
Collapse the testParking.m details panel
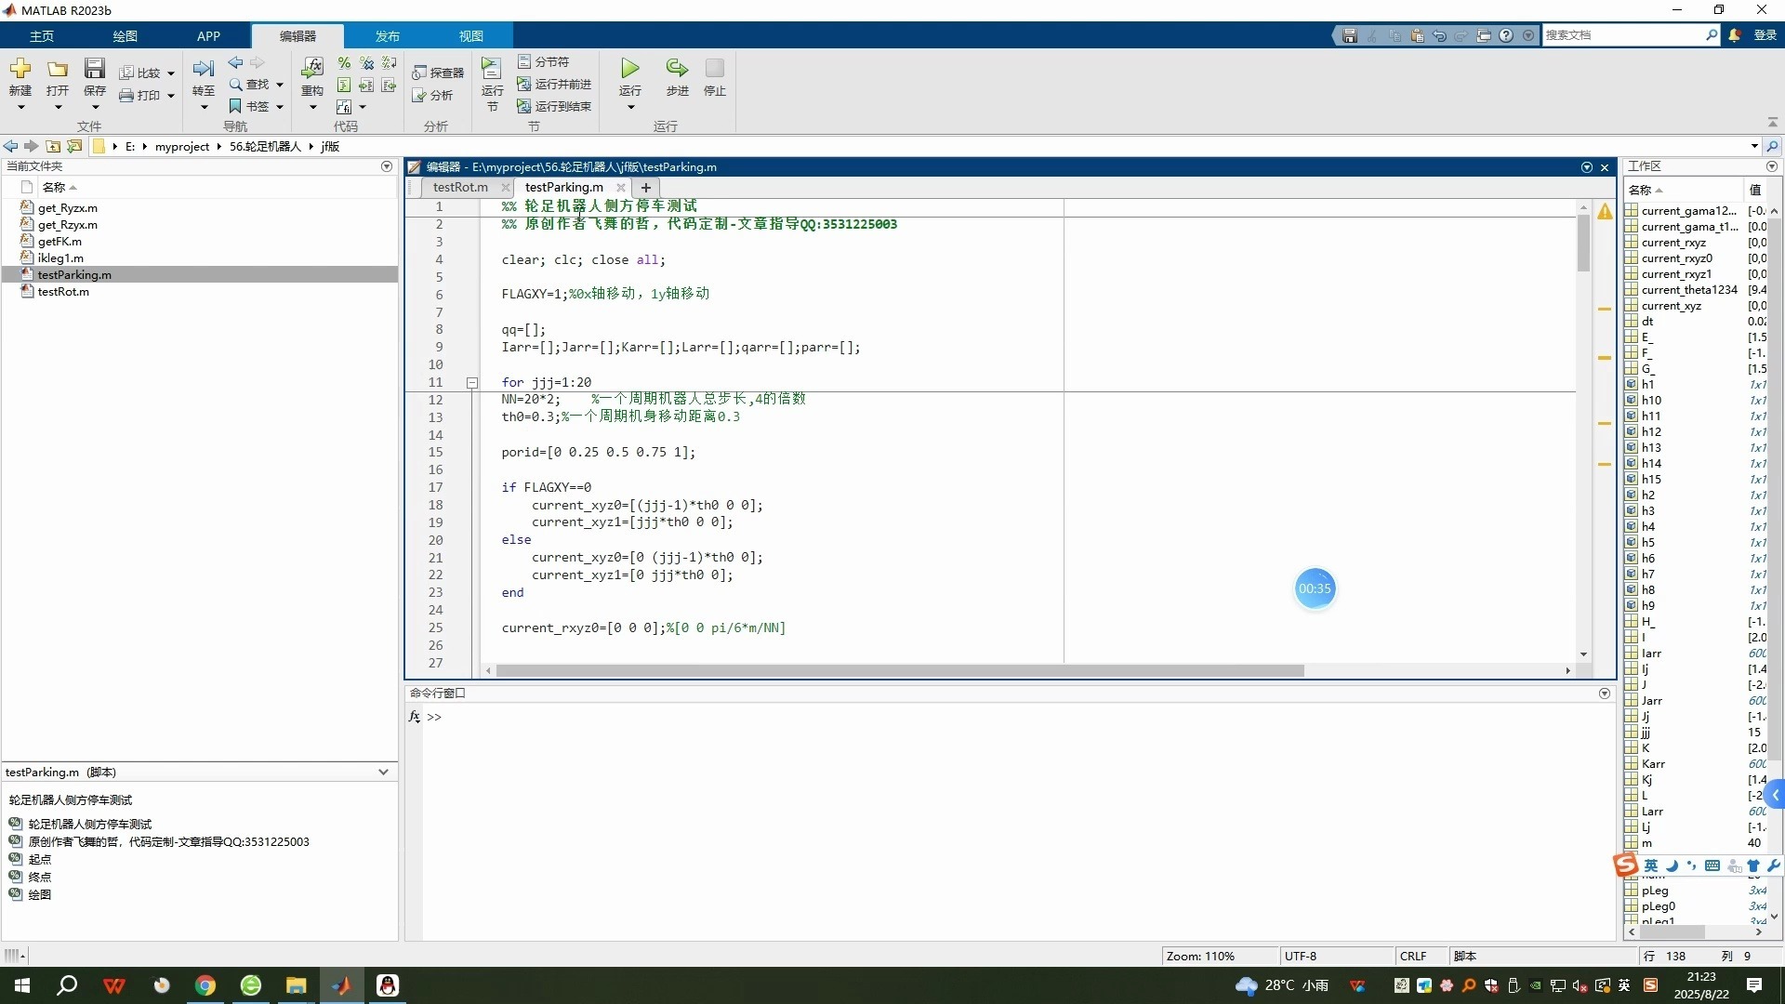tap(383, 773)
